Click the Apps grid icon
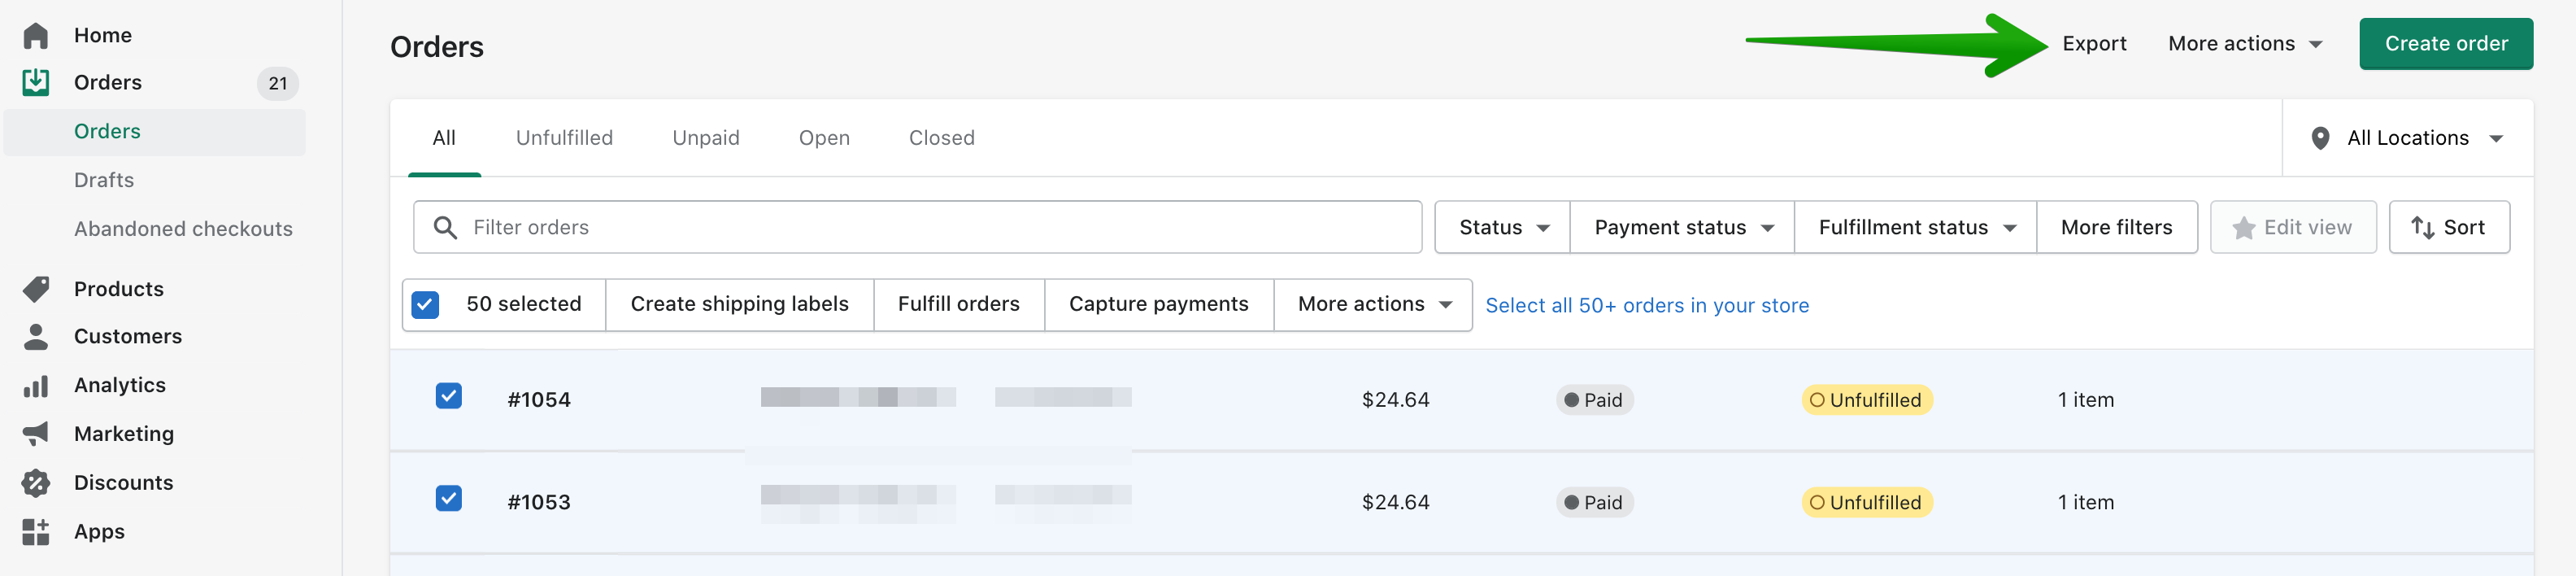 (x=36, y=532)
